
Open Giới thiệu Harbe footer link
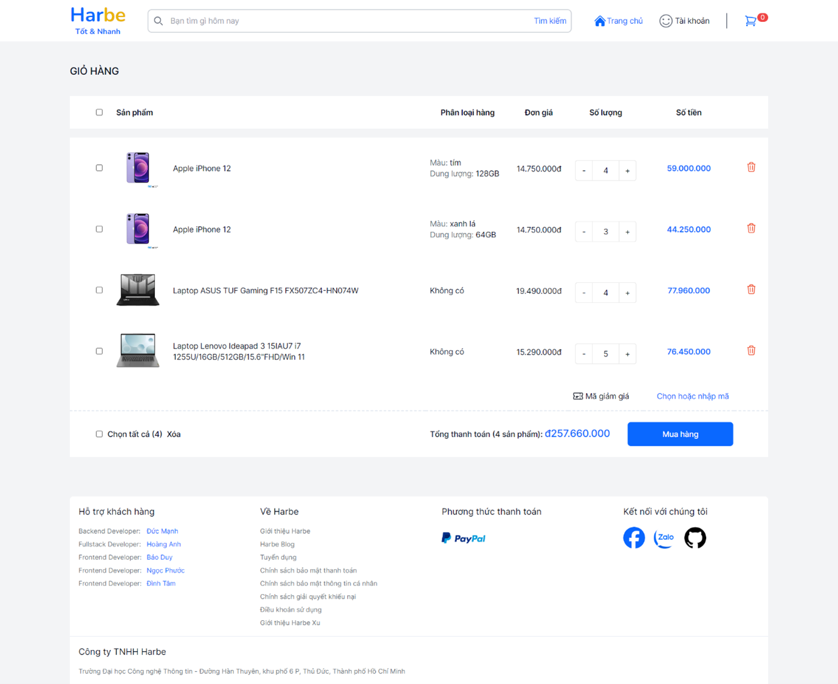click(285, 531)
